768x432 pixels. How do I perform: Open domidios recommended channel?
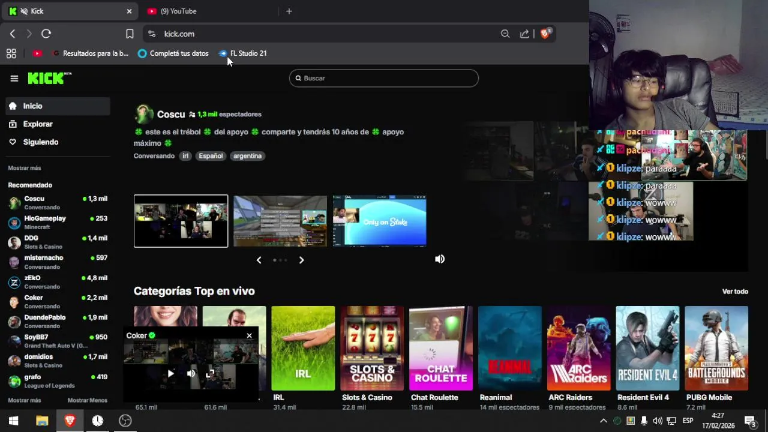[x=58, y=361]
